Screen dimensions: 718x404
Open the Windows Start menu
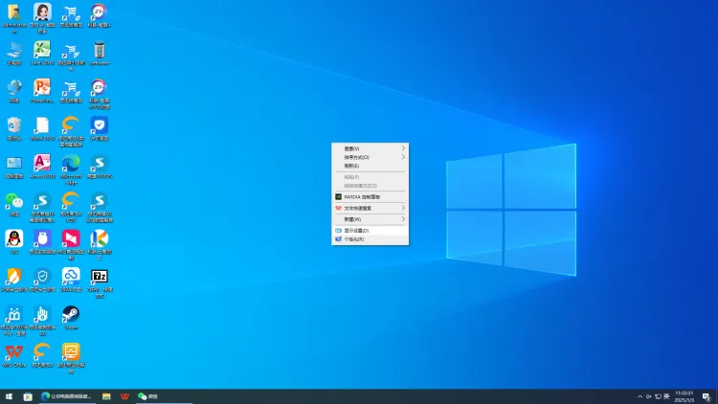[9, 396]
